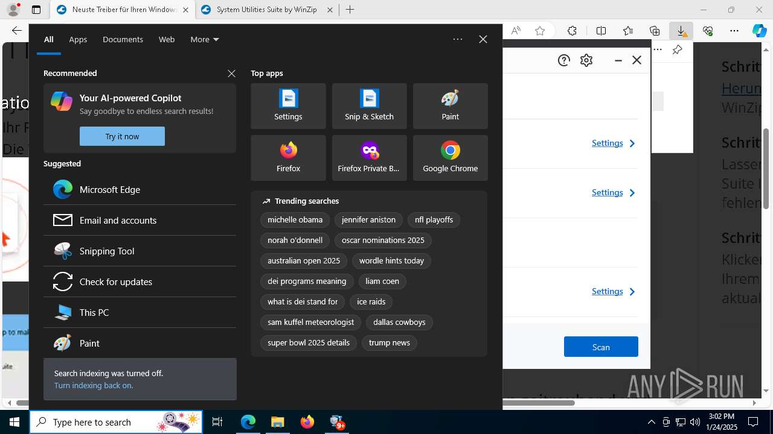Open File Explorer from the taskbar
The width and height of the screenshot is (773, 434).
(278, 422)
